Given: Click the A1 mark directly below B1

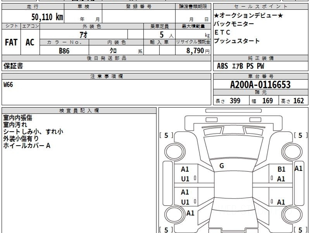Looking at the screenshot, I should coord(281,179).
